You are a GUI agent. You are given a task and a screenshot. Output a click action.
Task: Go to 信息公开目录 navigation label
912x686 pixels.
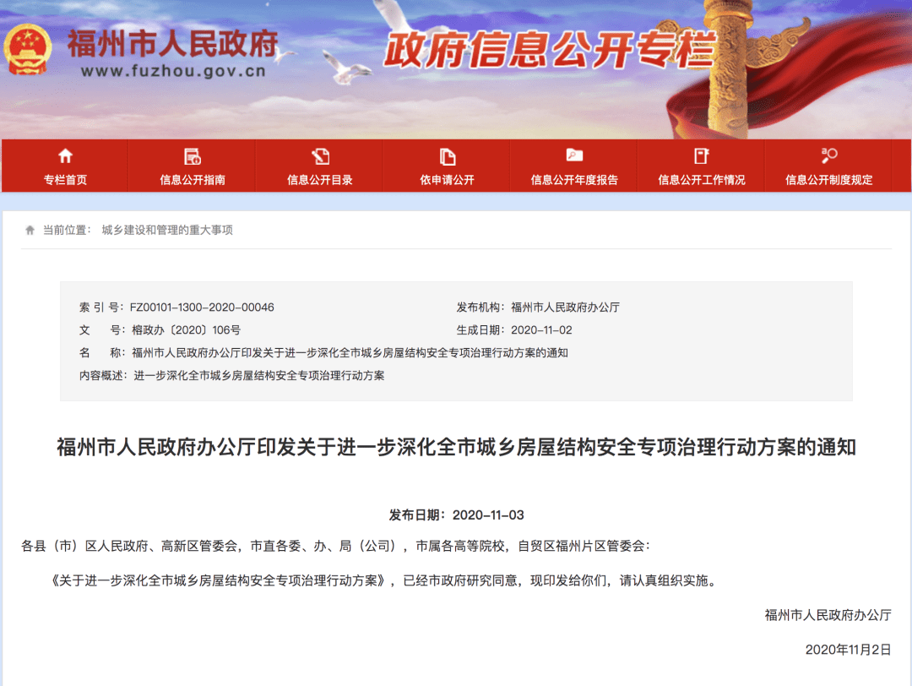[x=320, y=180]
